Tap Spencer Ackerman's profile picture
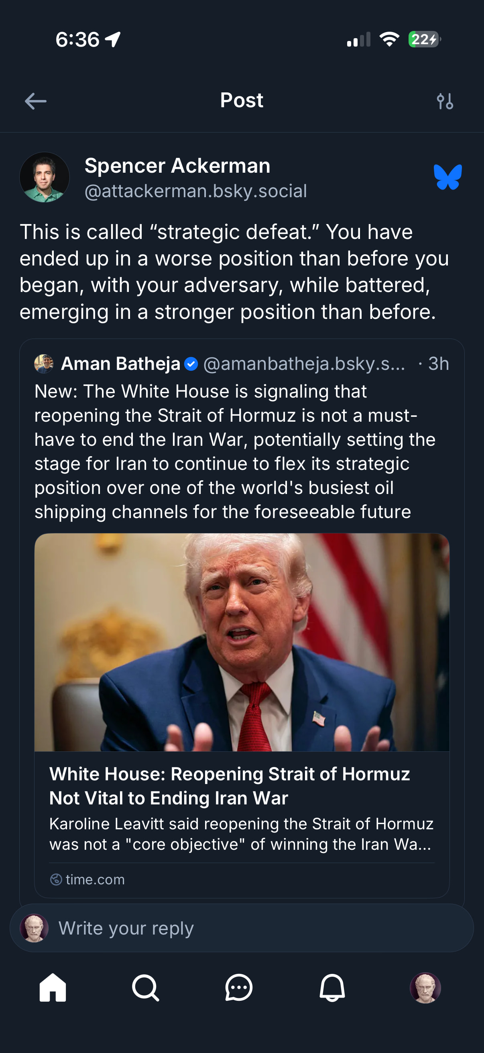The height and width of the screenshot is (1053, 484). pyautogui.click(x=45, y=178)
